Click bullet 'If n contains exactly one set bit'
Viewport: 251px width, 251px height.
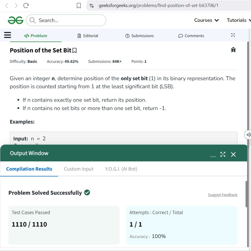tap(84, 100)
